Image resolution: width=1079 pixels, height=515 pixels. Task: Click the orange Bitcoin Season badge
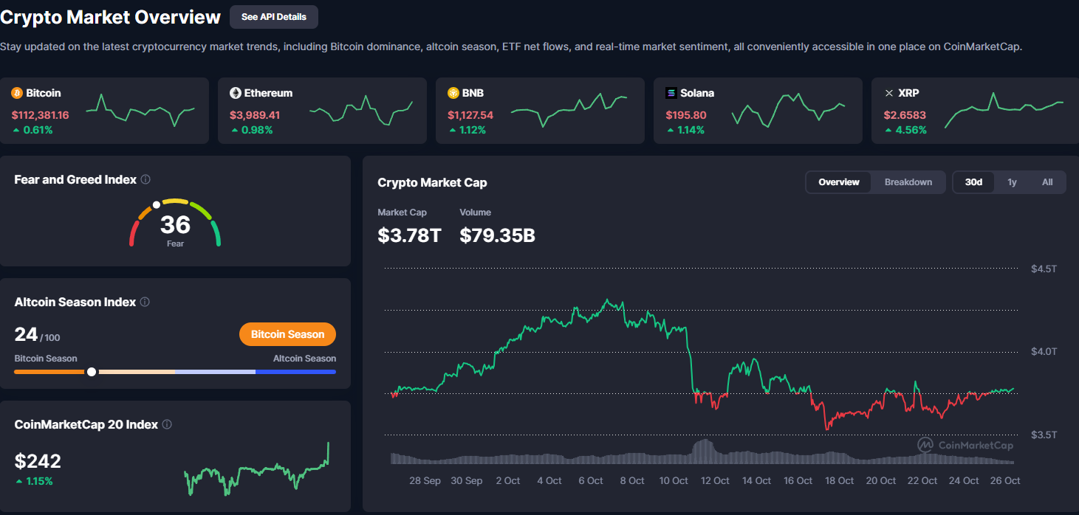coord(287,334)
